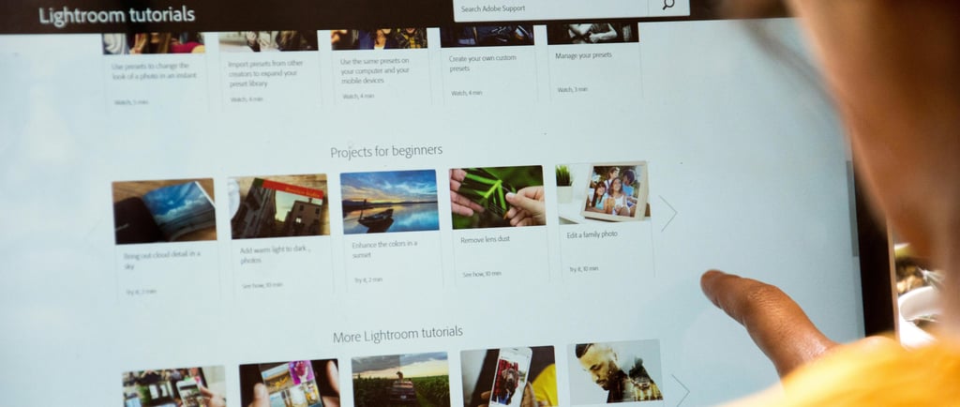Image resolution: width=960 pixels, height=407 pixels.
Task: Open 'Create your own custom presets'
Action: [483, 63]
